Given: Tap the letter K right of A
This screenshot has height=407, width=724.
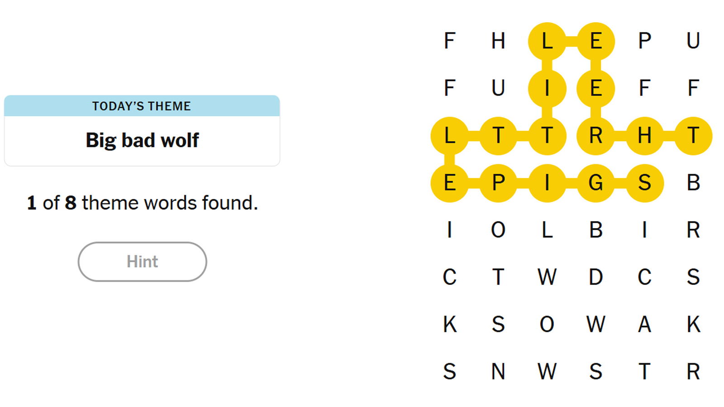Looking at the screenshot, I should pyautogui.click(x=693, y=324).
